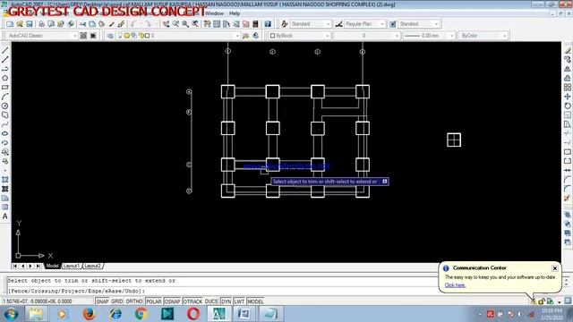Viewport: 573px width, 322px height.
Task: Expand the layer control dropdown
Action: [237, 36]
